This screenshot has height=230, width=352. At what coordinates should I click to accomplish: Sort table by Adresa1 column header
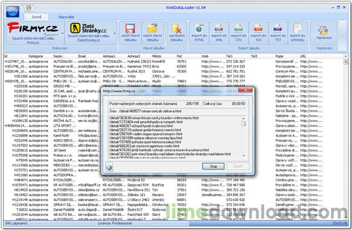tap(115, 56)
